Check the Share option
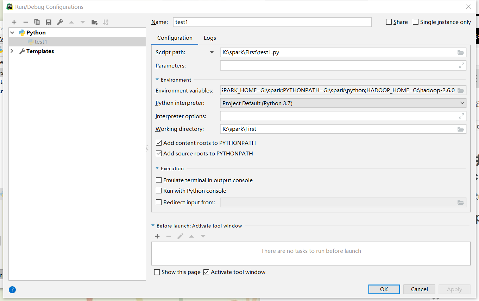The height and width of the screenshot is (301, 479). coord(389,22)
